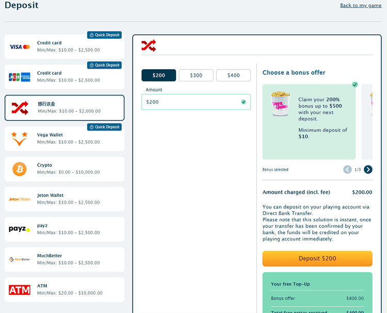Go to the previous bonus offer arrow
387x313 pixels.
(347, 170)
